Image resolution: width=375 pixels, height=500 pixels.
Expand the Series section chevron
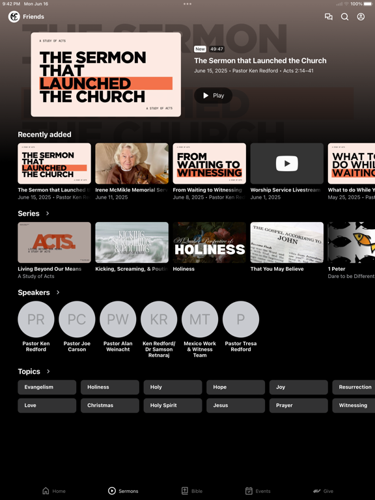48,214
